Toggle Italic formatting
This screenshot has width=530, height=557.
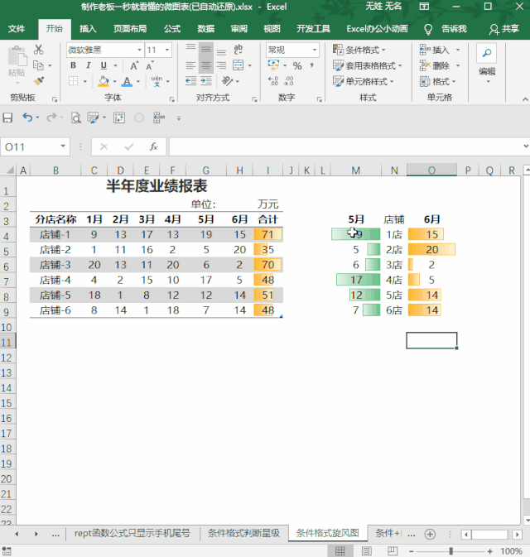tap(88, 65)
